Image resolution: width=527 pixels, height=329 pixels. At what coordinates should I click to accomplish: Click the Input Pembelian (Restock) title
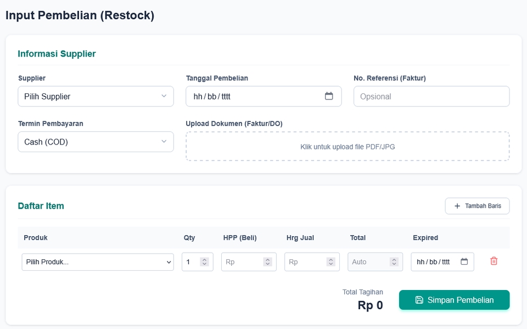pyautogui.click(x=80, y=15)
